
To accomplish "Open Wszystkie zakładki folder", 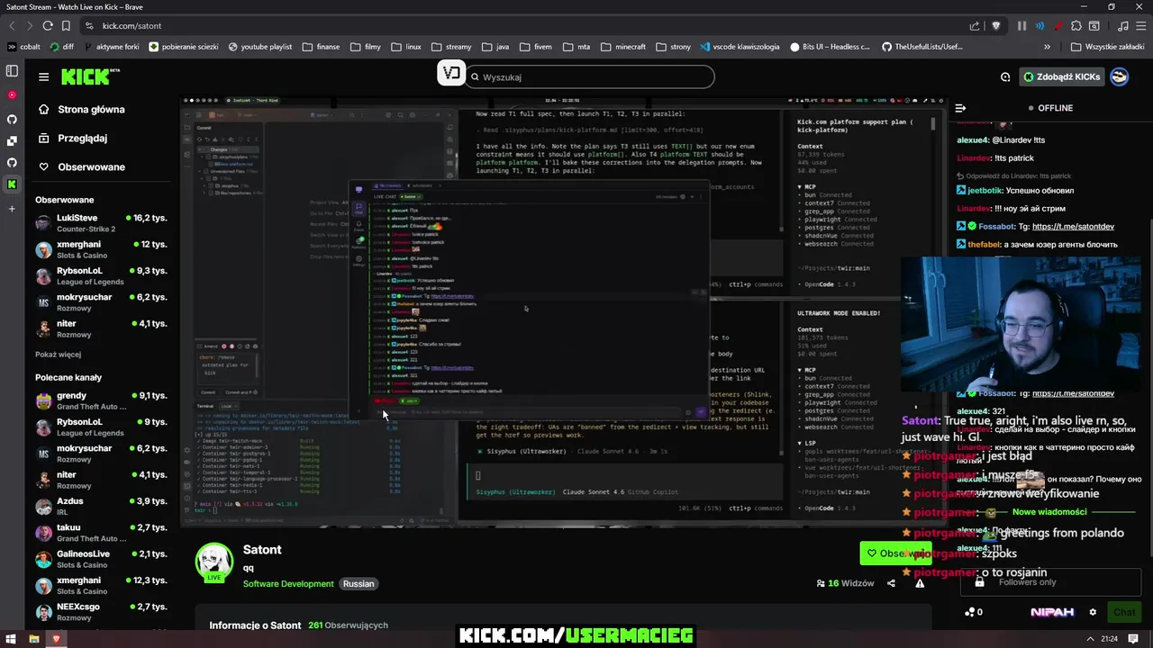I will 1108,47.
